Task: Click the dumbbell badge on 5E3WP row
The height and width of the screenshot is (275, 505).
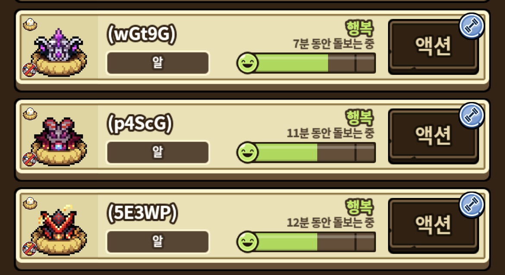Action: click(x=471, y=205)
